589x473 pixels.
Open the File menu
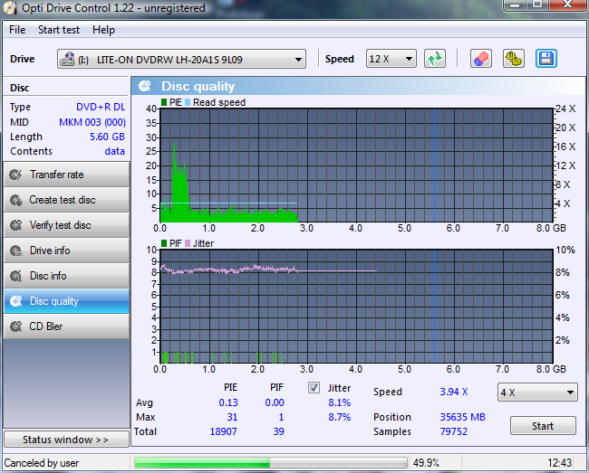point(17,30)
